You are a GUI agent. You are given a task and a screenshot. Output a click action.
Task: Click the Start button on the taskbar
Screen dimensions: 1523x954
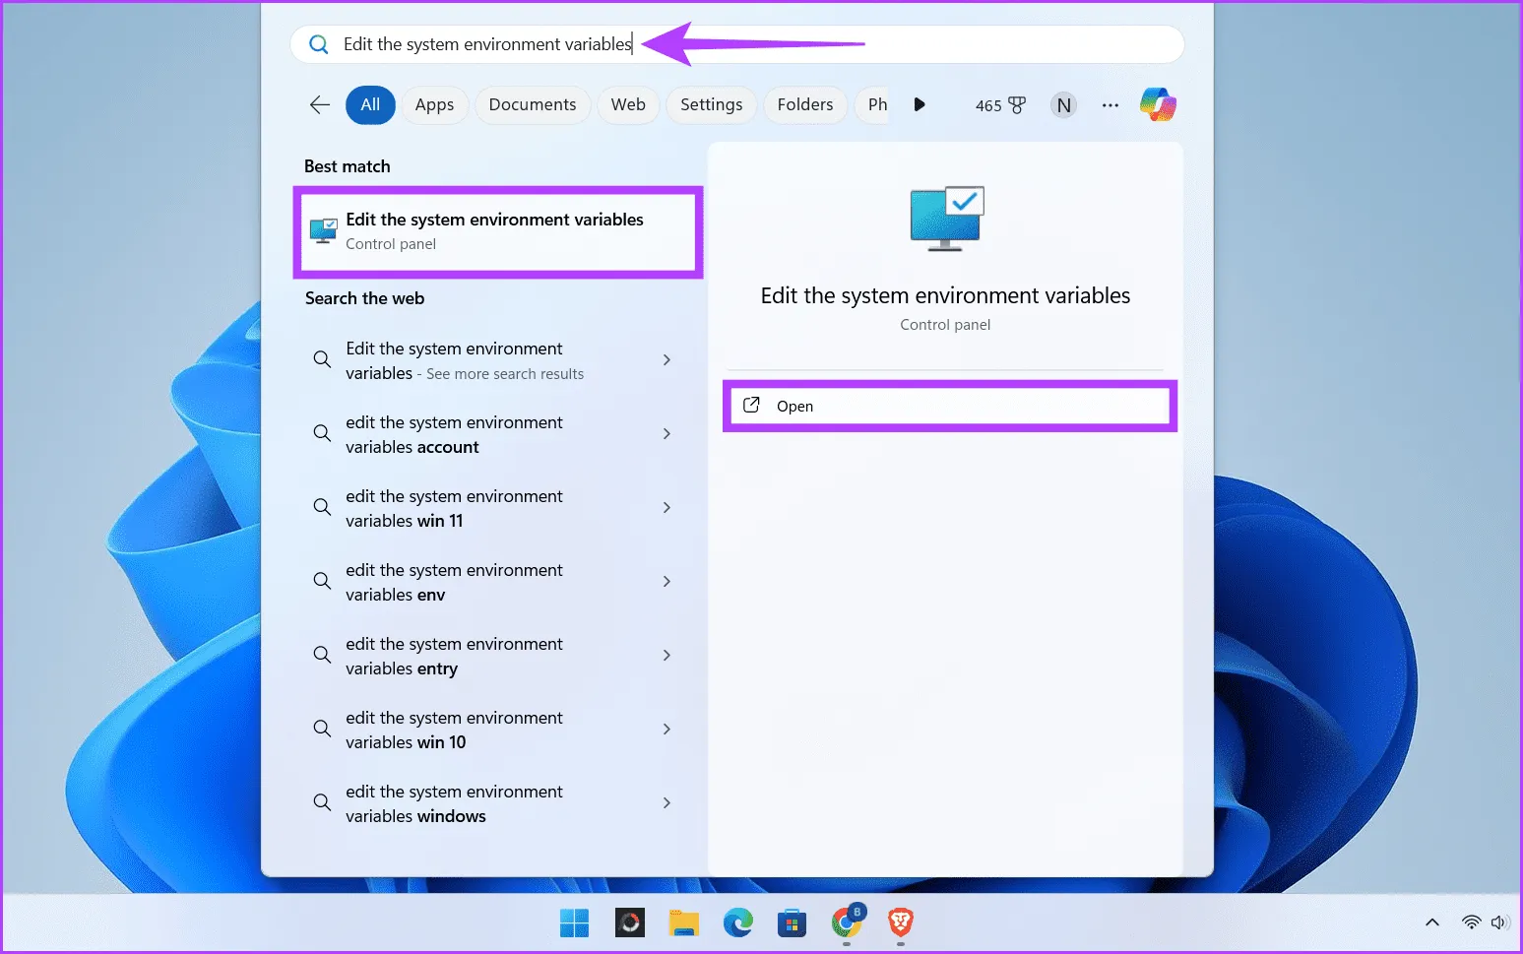[x=575, y=922]
